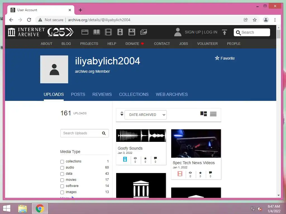Click the Goofy Sounds waveform thumbnail
The height and width of the screenshot is (214, 286).
141,136
